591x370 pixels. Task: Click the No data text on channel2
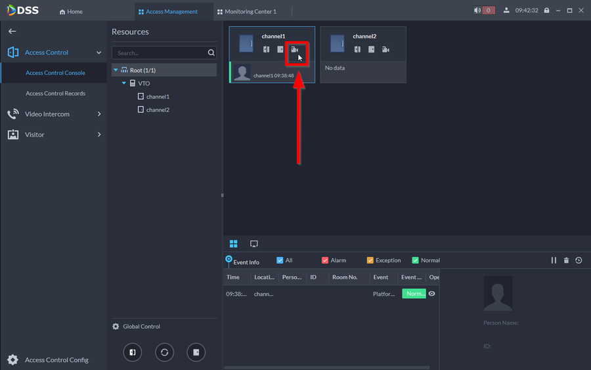pos(335,68)
